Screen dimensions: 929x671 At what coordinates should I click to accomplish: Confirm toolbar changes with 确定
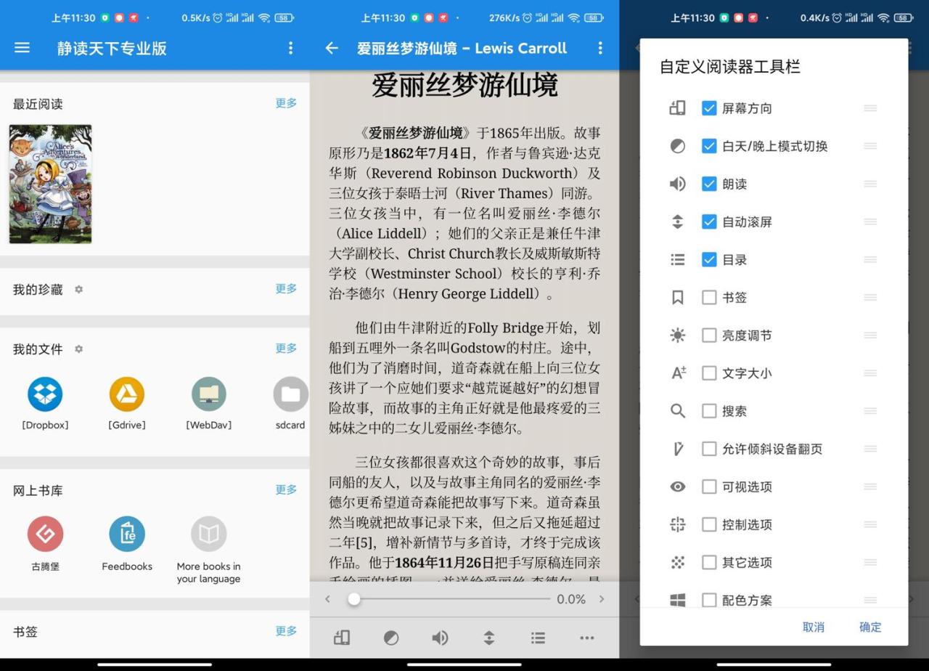click(869, 627)
